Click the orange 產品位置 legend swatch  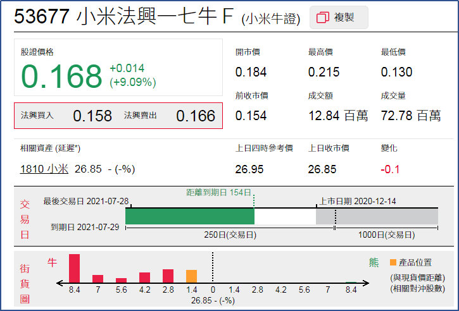393,262
